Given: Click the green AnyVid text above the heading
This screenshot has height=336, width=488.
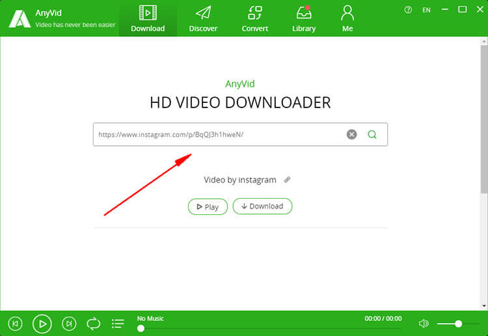Looking at the screenshot, I should coord(240,84).
